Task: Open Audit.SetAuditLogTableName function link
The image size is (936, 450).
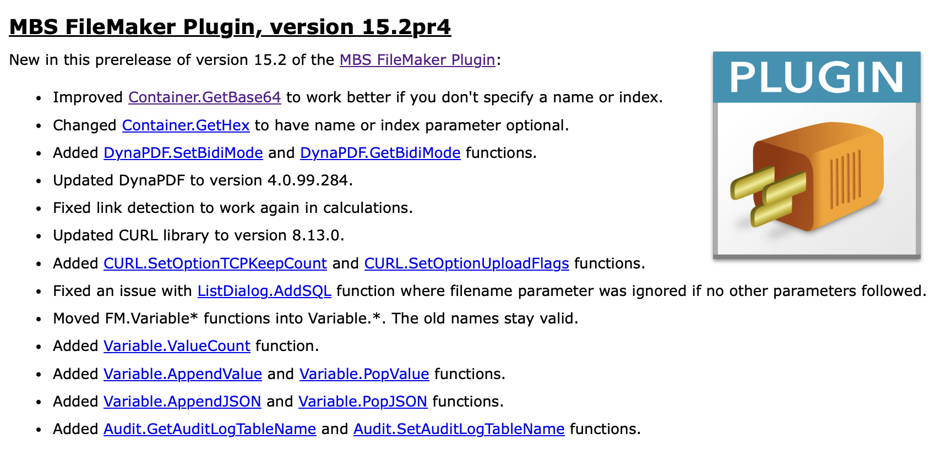Action: [459, 429]
